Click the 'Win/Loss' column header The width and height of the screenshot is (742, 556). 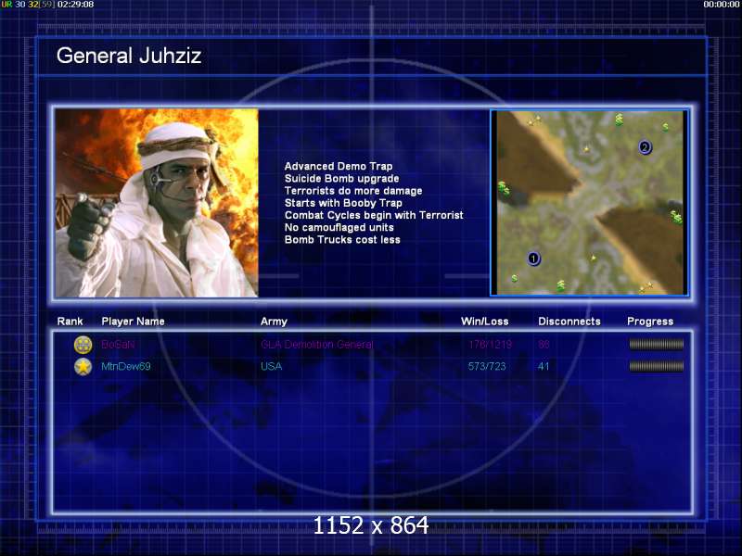pos(485,322)
